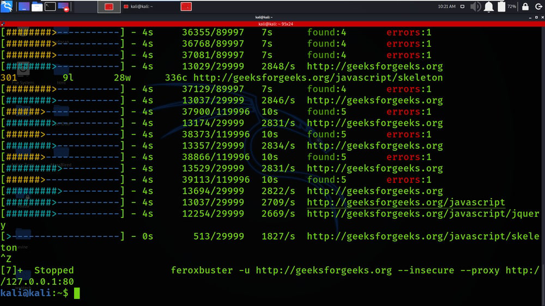Click the battery icon showing 72%
The image size is (545, 306).
pyautogui.click(x=501, y=7)
